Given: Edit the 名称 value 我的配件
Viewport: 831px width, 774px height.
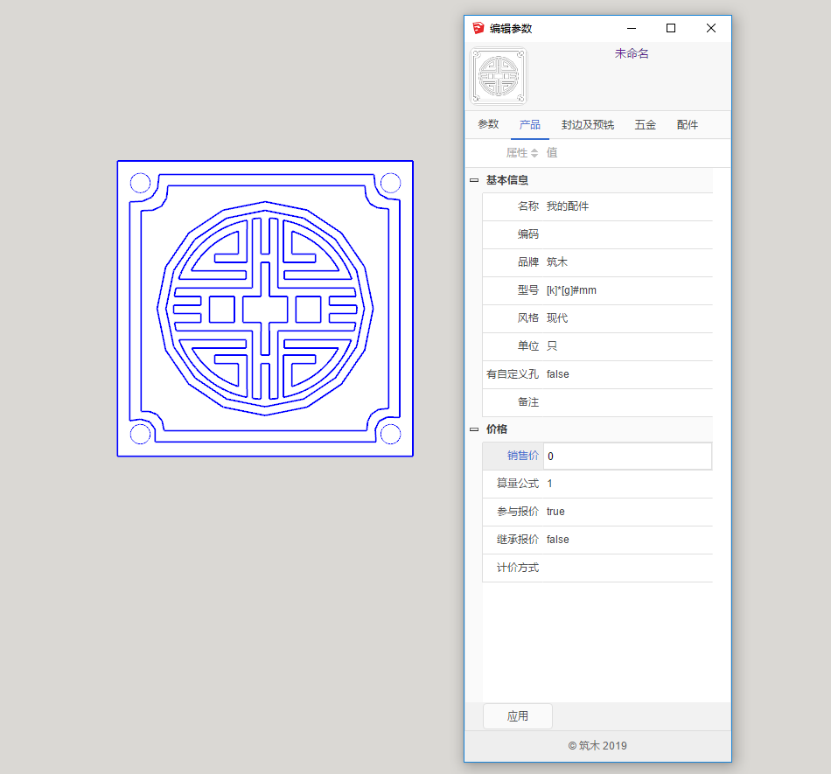Looking at the screenshot, I should 568,206.
